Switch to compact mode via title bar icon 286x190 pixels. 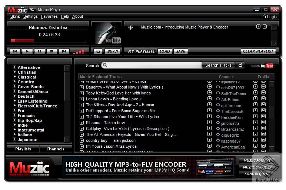[x=32, y=9]
